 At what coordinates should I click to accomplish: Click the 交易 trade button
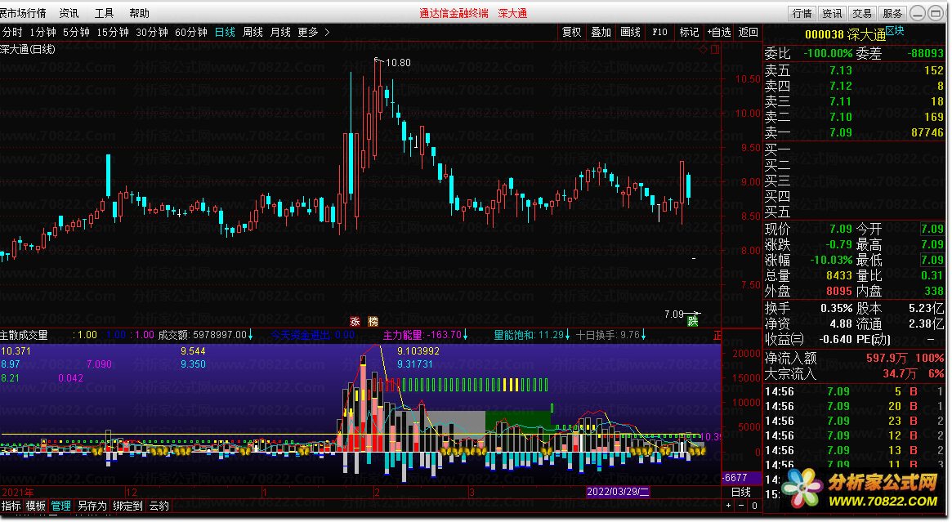pyautogui.click(x=861, y=13)
